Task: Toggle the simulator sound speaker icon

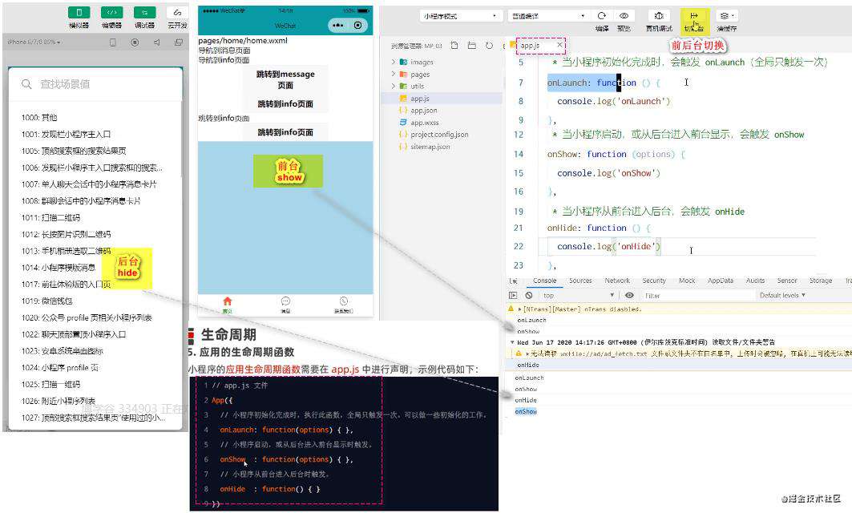Action: 156,42
